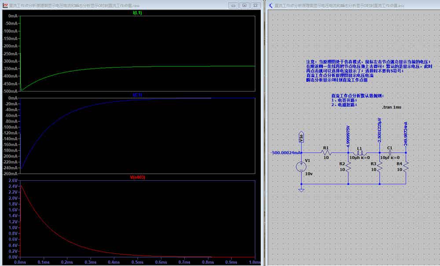The width and height of the screenshot is (440, 266).
Task: Click the R2 resistor symbol
Action: [x=348, y=167]
